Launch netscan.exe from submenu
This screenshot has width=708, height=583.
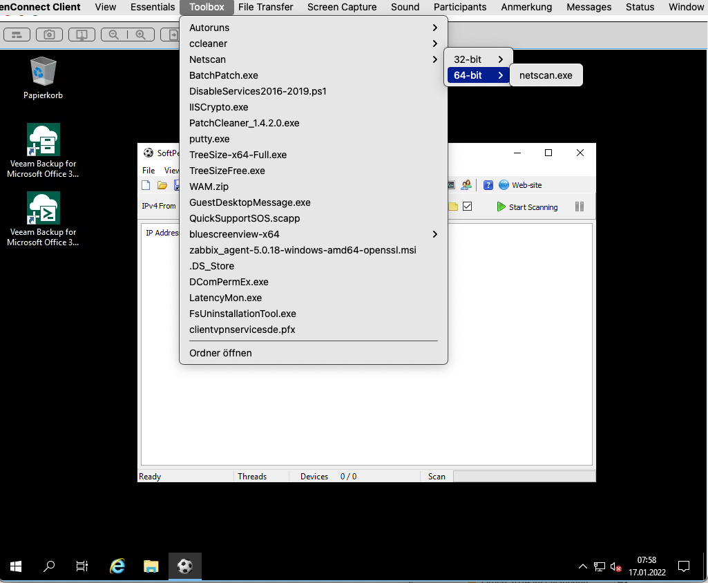(x=546, y=75)
